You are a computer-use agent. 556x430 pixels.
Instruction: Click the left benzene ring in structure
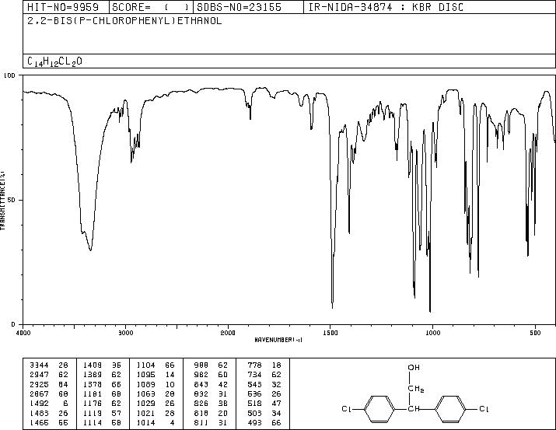[379, 409]
